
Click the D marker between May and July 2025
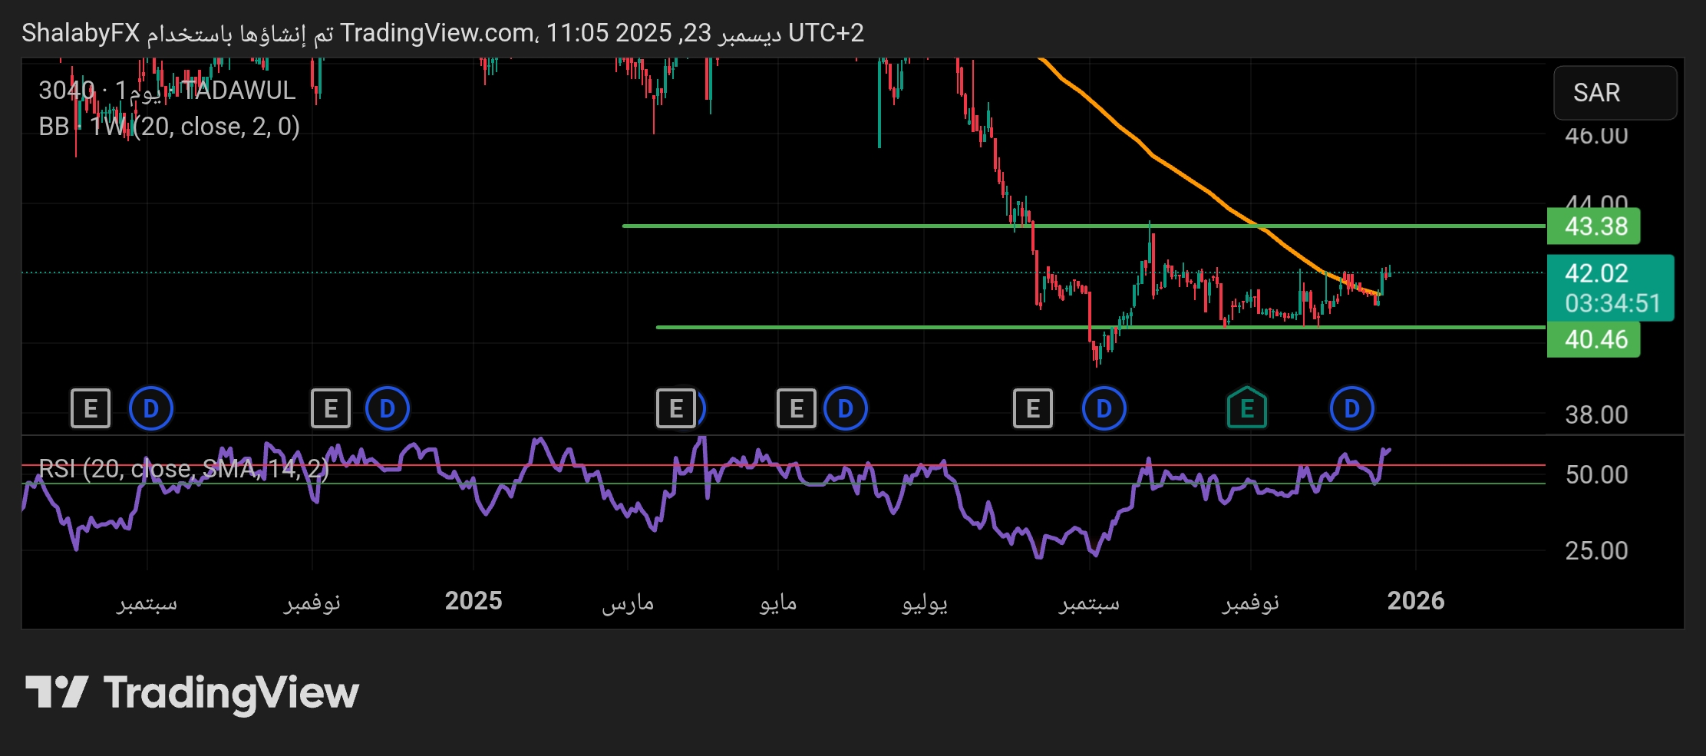point(845,408)
